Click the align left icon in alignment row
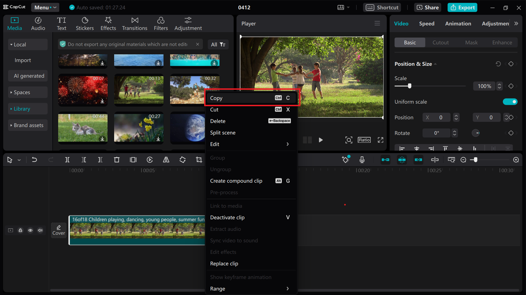 (402, 149)
